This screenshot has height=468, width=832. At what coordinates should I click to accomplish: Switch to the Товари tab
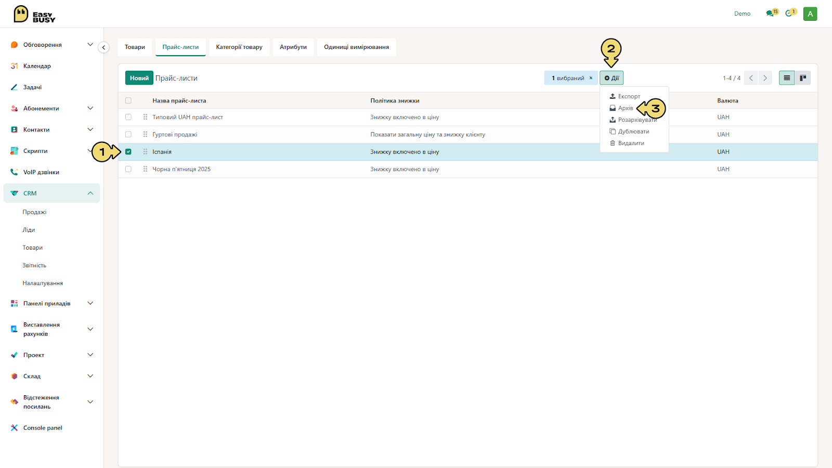pos(135,47)
